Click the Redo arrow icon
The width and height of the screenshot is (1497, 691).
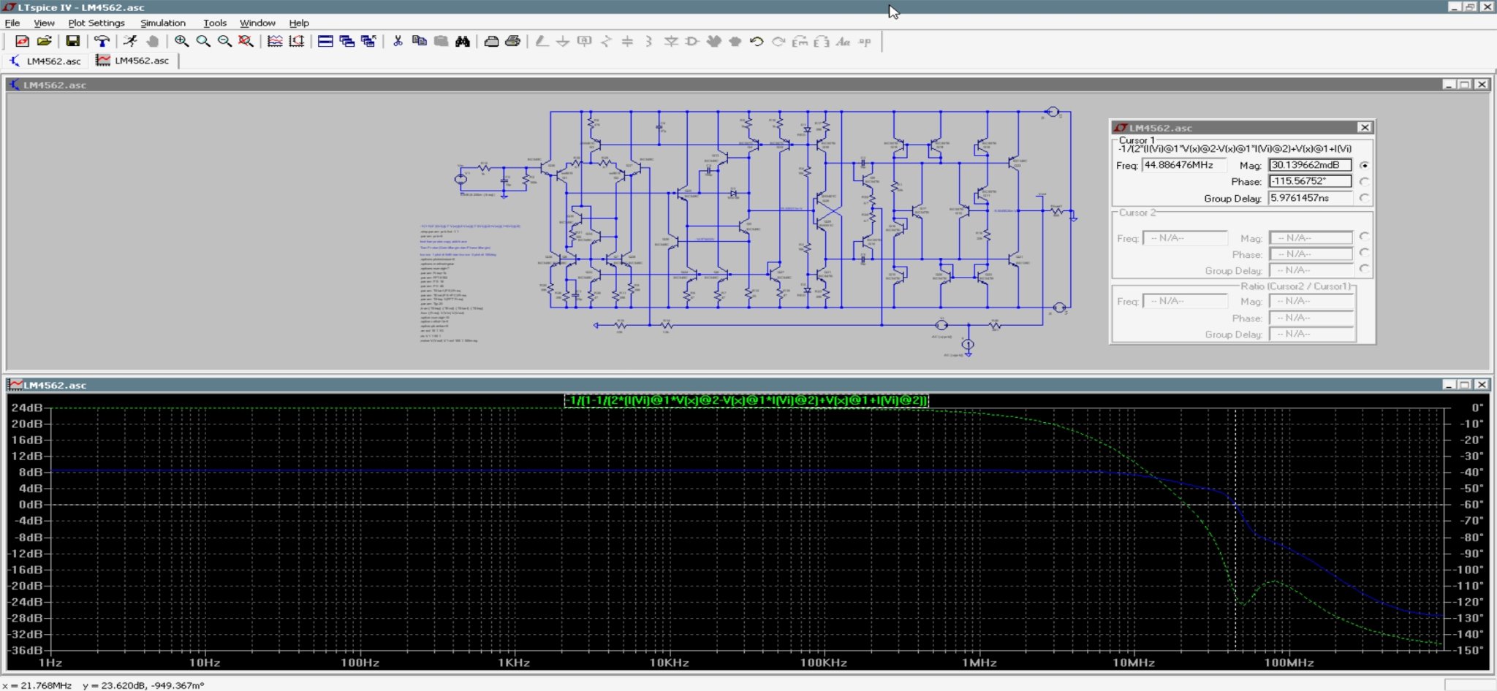[778, 41]
